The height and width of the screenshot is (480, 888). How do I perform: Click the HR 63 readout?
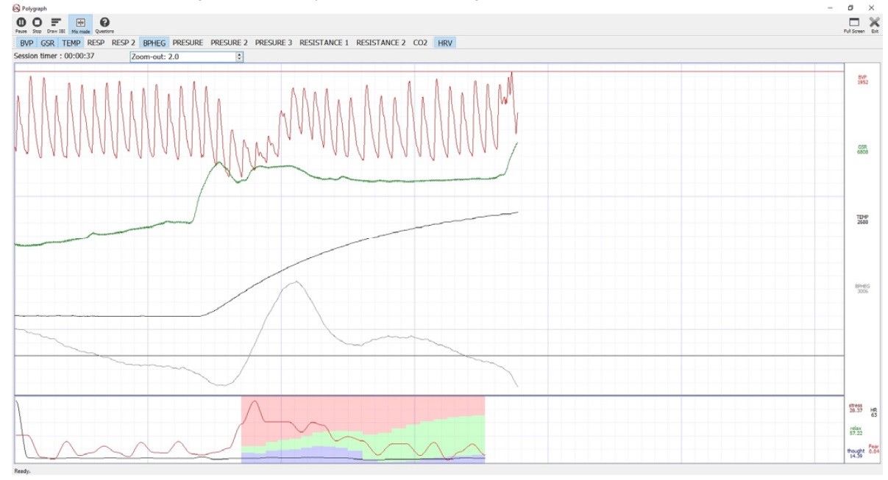click(875, 412)
